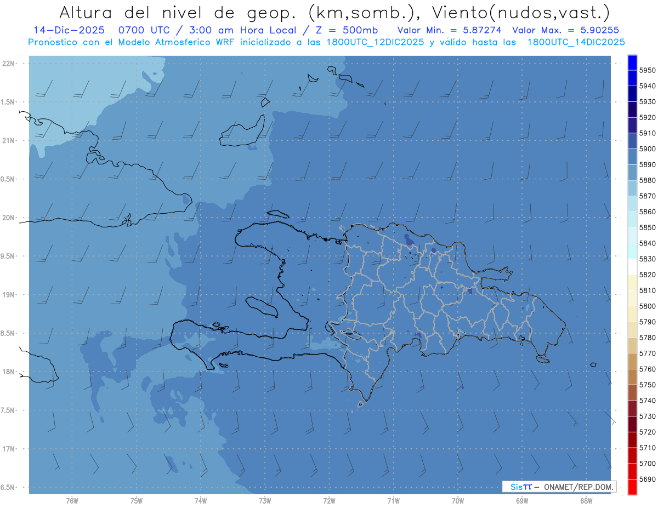Click the '75W' longitude label

click(x=137, y=501)
